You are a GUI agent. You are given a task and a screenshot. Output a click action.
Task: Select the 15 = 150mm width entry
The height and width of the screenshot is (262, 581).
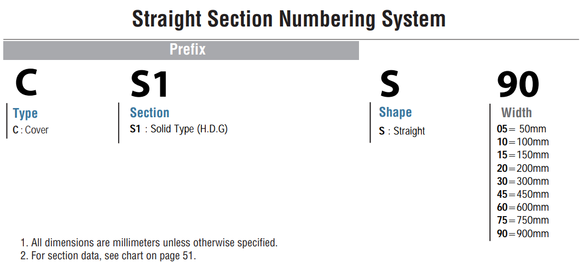pyautogui.click(x=523, y=155)
